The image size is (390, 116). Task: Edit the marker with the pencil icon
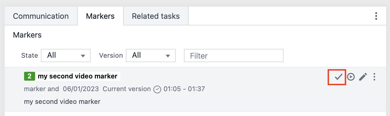pos(363,77)
